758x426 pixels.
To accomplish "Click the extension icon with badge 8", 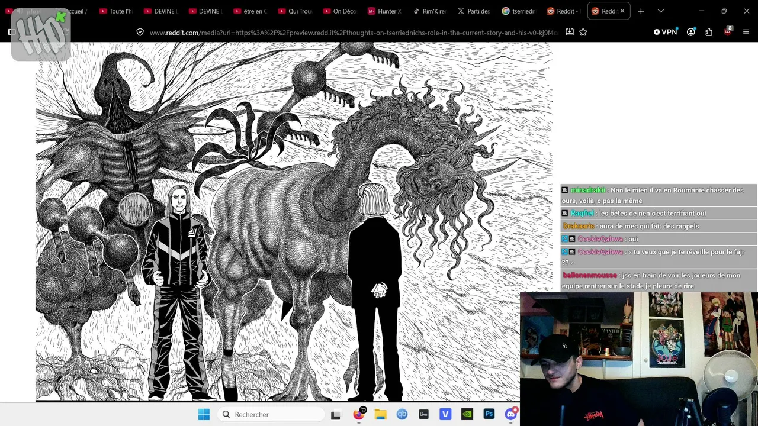I will 728,31.
